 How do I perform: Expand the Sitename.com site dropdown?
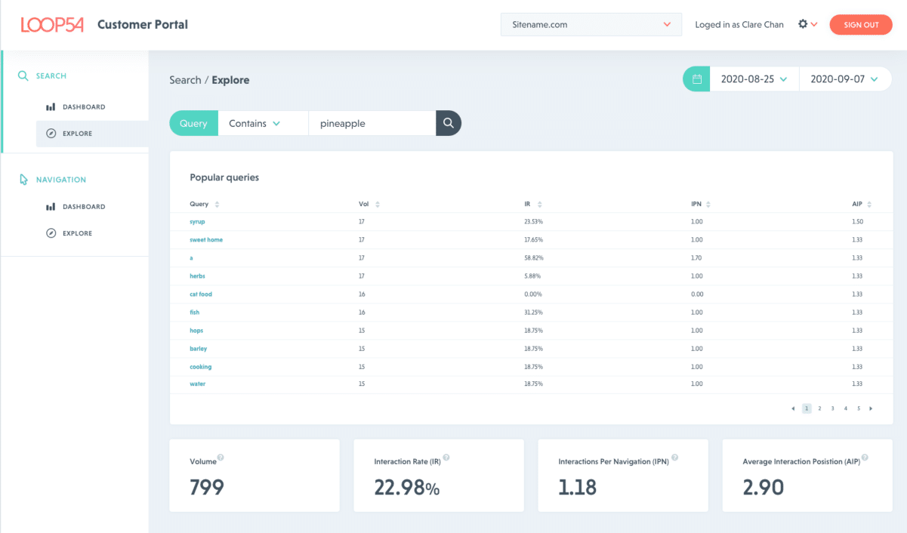click(x=591, y=24)
